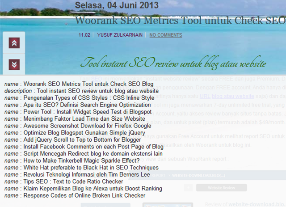This screenshot has height=207, width=286.
Task: Select row Klaim Kepemilikan Blog ke Alexa
Action: coord(83,189)
